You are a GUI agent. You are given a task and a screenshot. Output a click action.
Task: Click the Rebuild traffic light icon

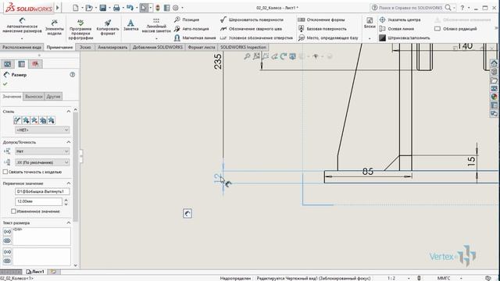[x=158, y=8]
